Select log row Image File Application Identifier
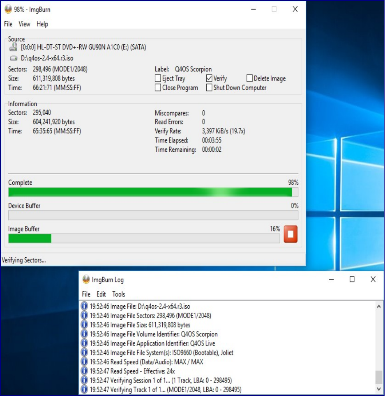This screenshot has height=396, width=385. click(x=152, y=343)
